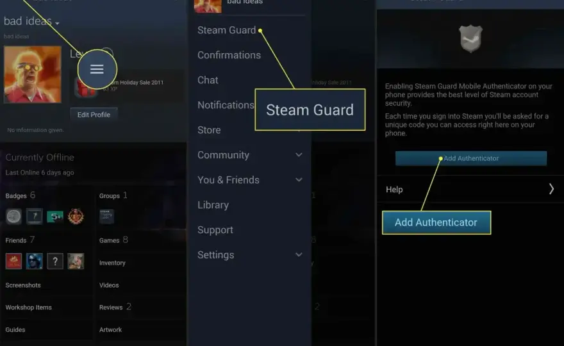This screenshot has width=564, height=346.
Task: Open the Inventory link
Action: tap(112, 263)
